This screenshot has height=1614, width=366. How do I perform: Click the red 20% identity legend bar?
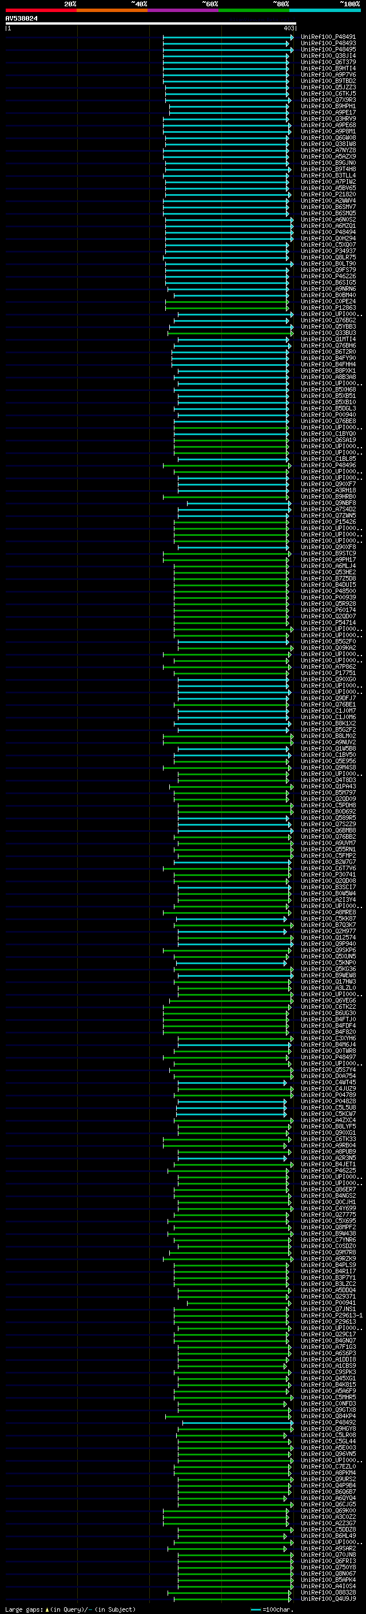pos(41,11)
